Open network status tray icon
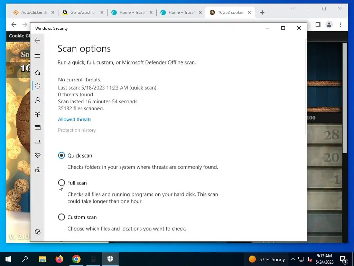This screenshot has width=354, height=266. click(x=301, y=259)
